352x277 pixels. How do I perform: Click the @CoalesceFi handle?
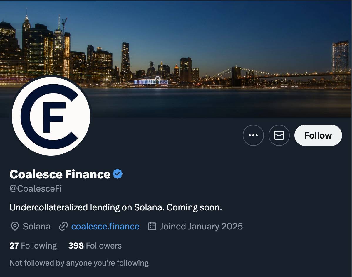(x=36, y=188)
